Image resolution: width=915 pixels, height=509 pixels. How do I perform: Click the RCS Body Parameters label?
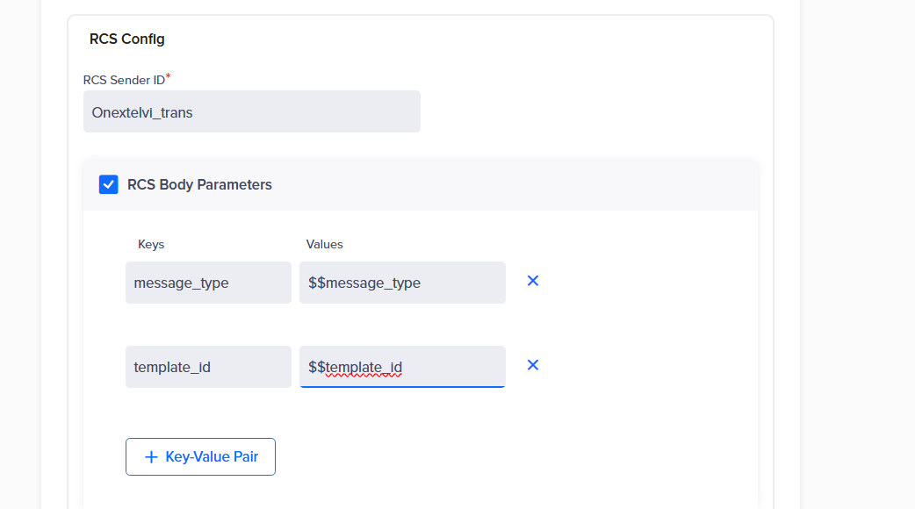point(199,185)
